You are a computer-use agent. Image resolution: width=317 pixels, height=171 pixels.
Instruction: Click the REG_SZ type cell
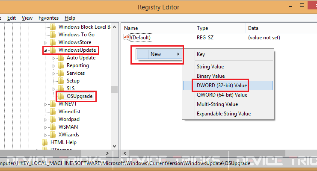pyautogui.click(x=205, y=38)
